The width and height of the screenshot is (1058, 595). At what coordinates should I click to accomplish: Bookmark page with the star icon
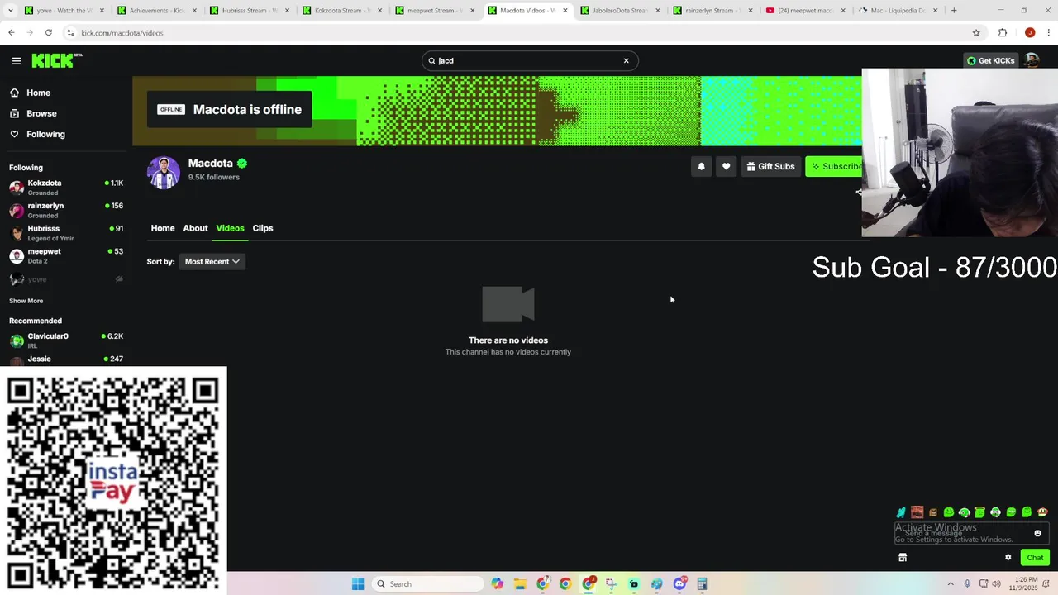point(976,33)
